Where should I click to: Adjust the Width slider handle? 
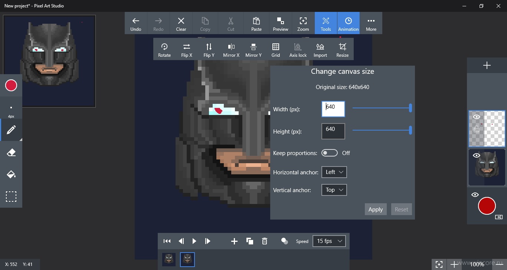[410, 108]
